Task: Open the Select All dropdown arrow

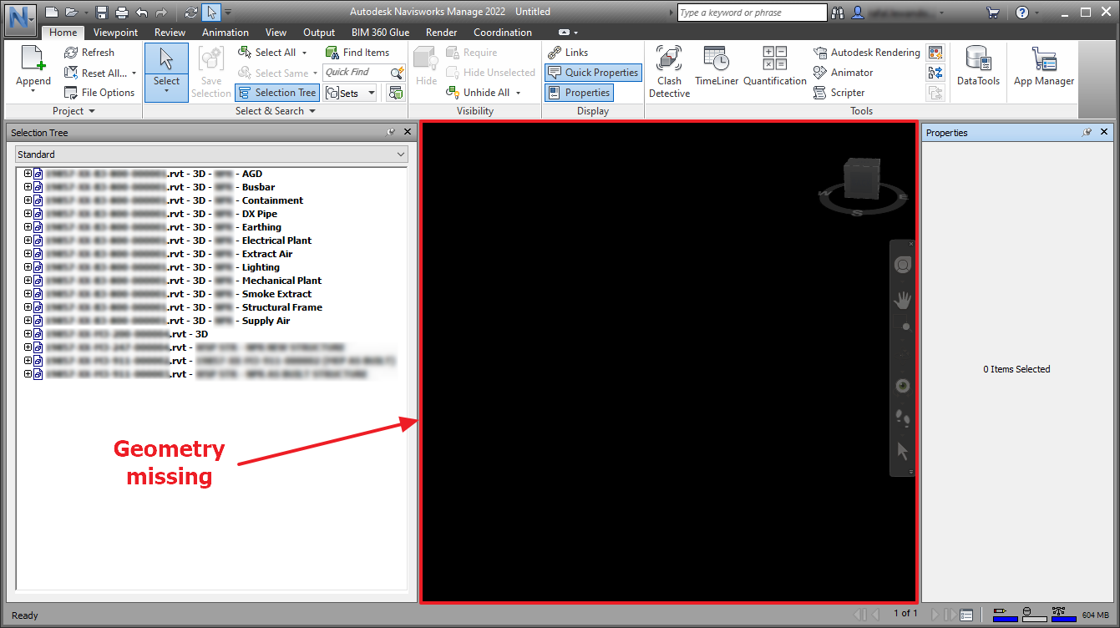Action: coord(304,53)
